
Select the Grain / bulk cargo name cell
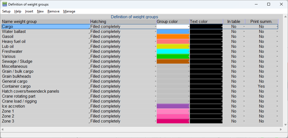click(46, 71)
